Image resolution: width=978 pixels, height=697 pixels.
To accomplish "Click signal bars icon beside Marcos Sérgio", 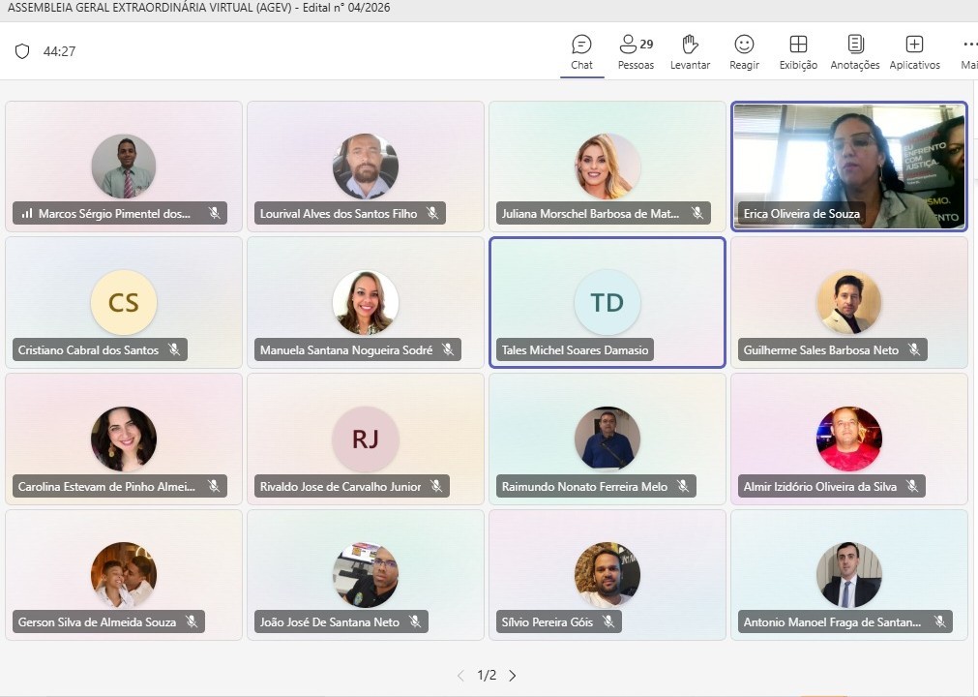I will pos(27,213).
